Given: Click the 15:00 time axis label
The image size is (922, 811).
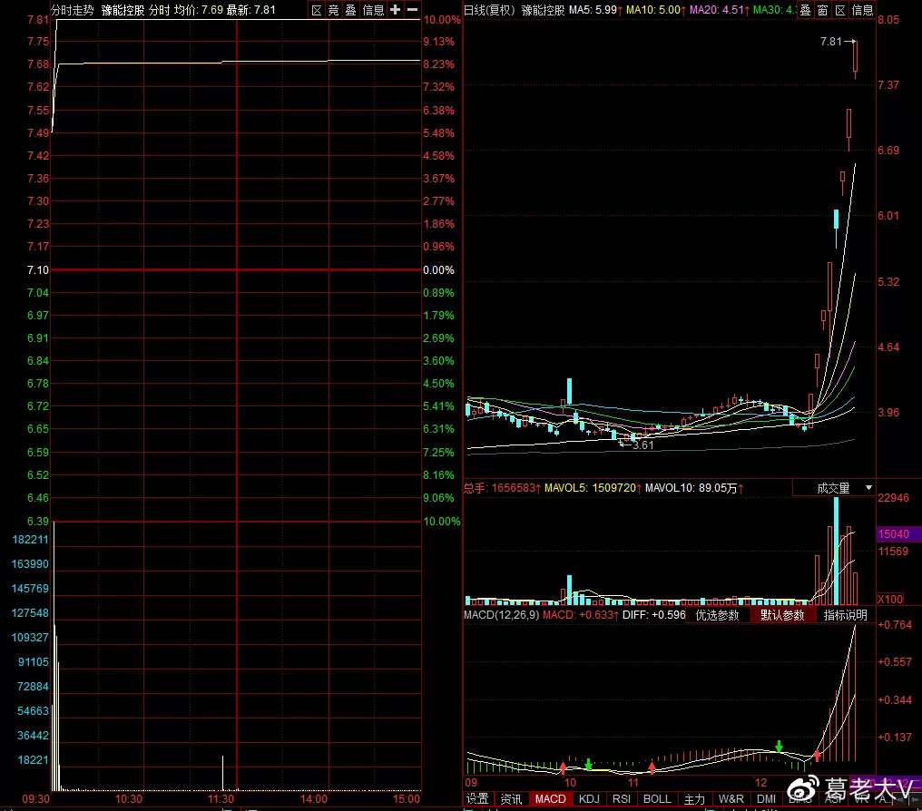Looking at the screenshot, I should [407, 798].
